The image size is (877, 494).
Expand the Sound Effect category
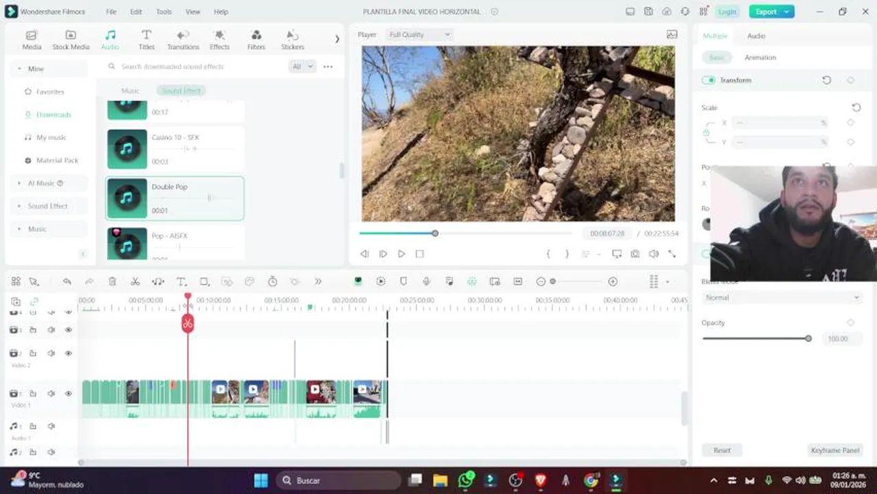(x=49, y=206)
